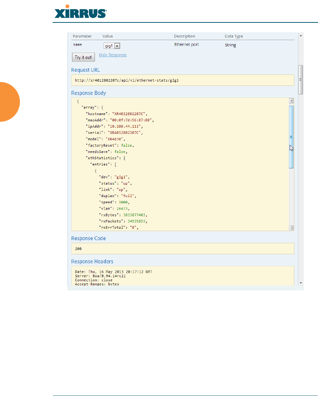The width and height of the screenshot is (318, 396).
Task: Click the Response Body heading
Action: click(x=89, y=93)
